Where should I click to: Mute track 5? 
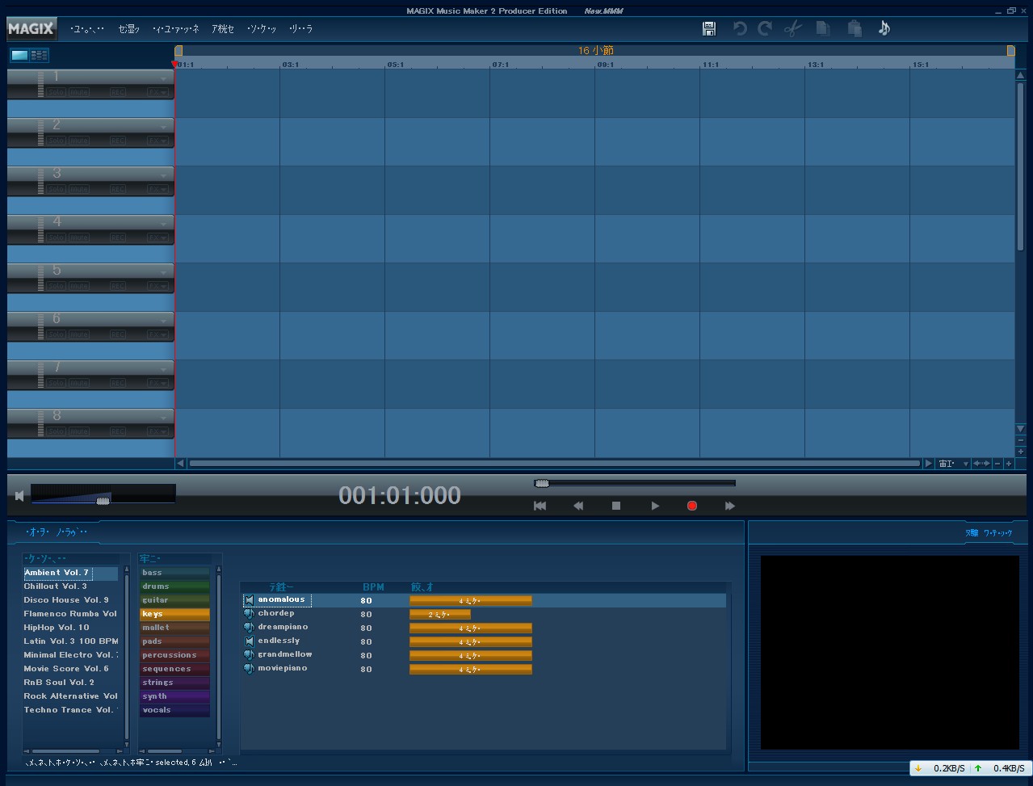coord(78,286)
